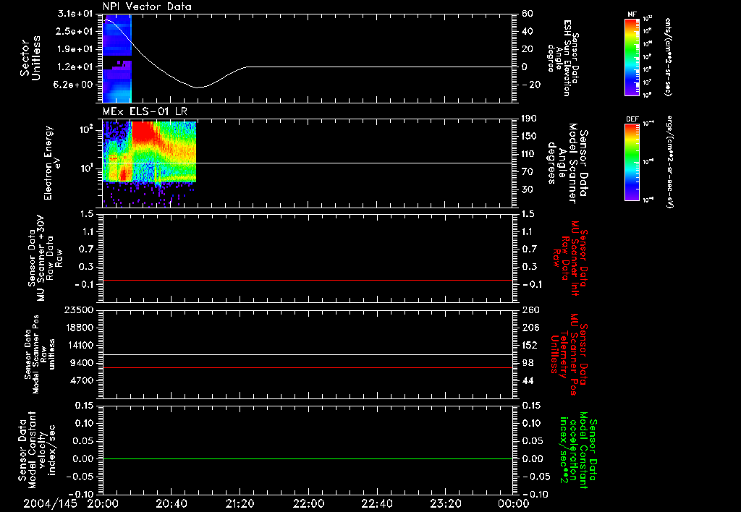Click the NPI sector spectrogram data block
The image size is (741, 512).
click(117, 58)
